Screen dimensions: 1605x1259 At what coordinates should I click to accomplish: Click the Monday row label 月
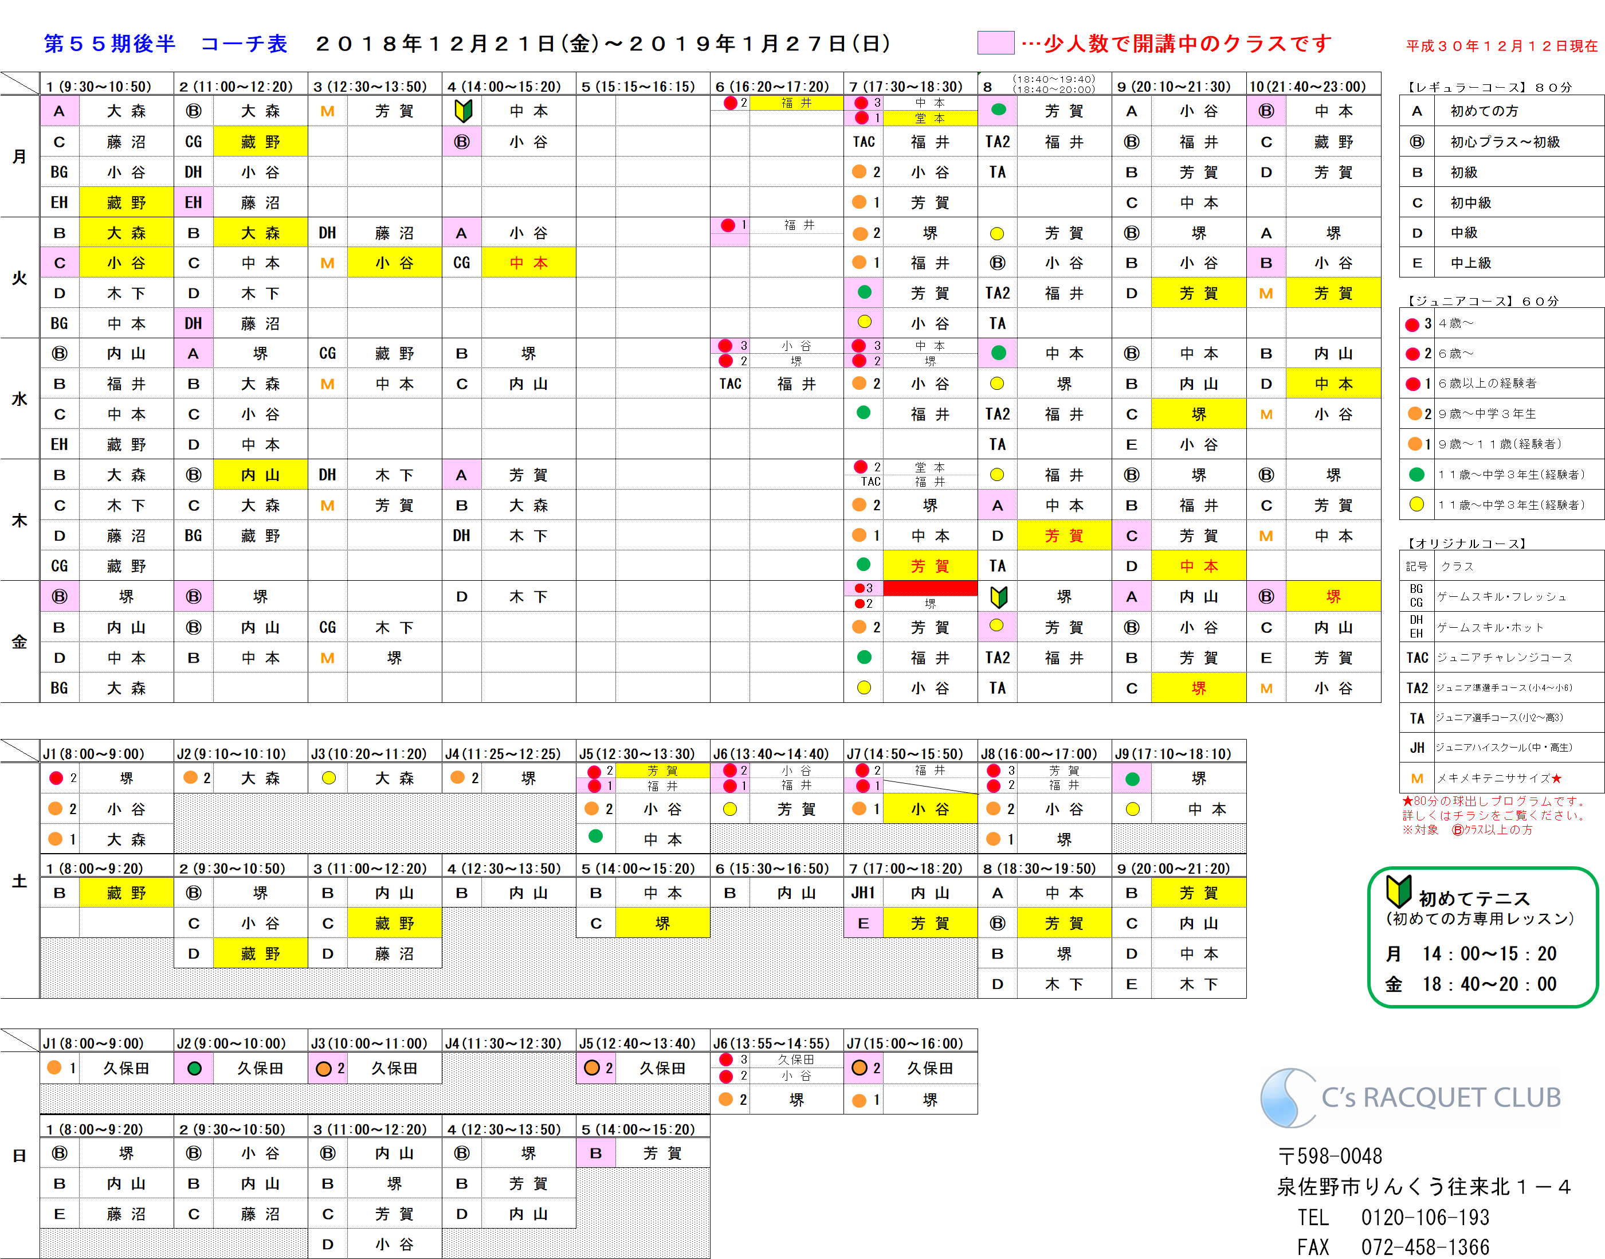[19, 157]
